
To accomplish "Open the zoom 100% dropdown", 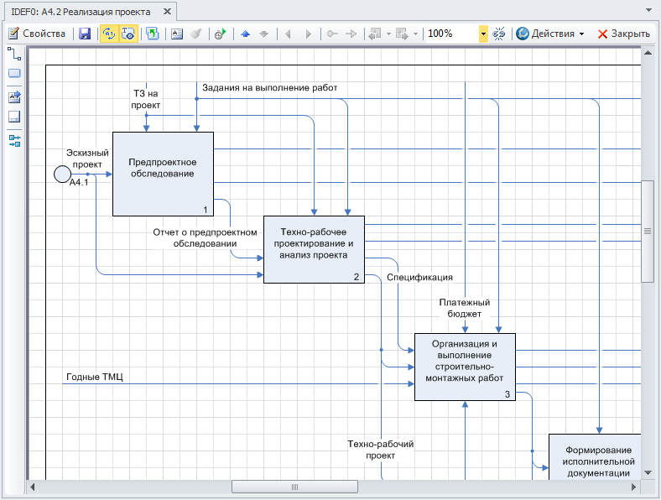I will [483, 34].
